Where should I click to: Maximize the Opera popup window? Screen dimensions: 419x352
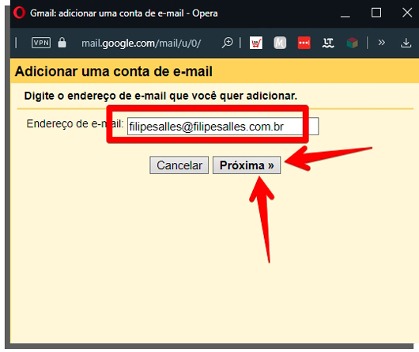coord(376,13)
